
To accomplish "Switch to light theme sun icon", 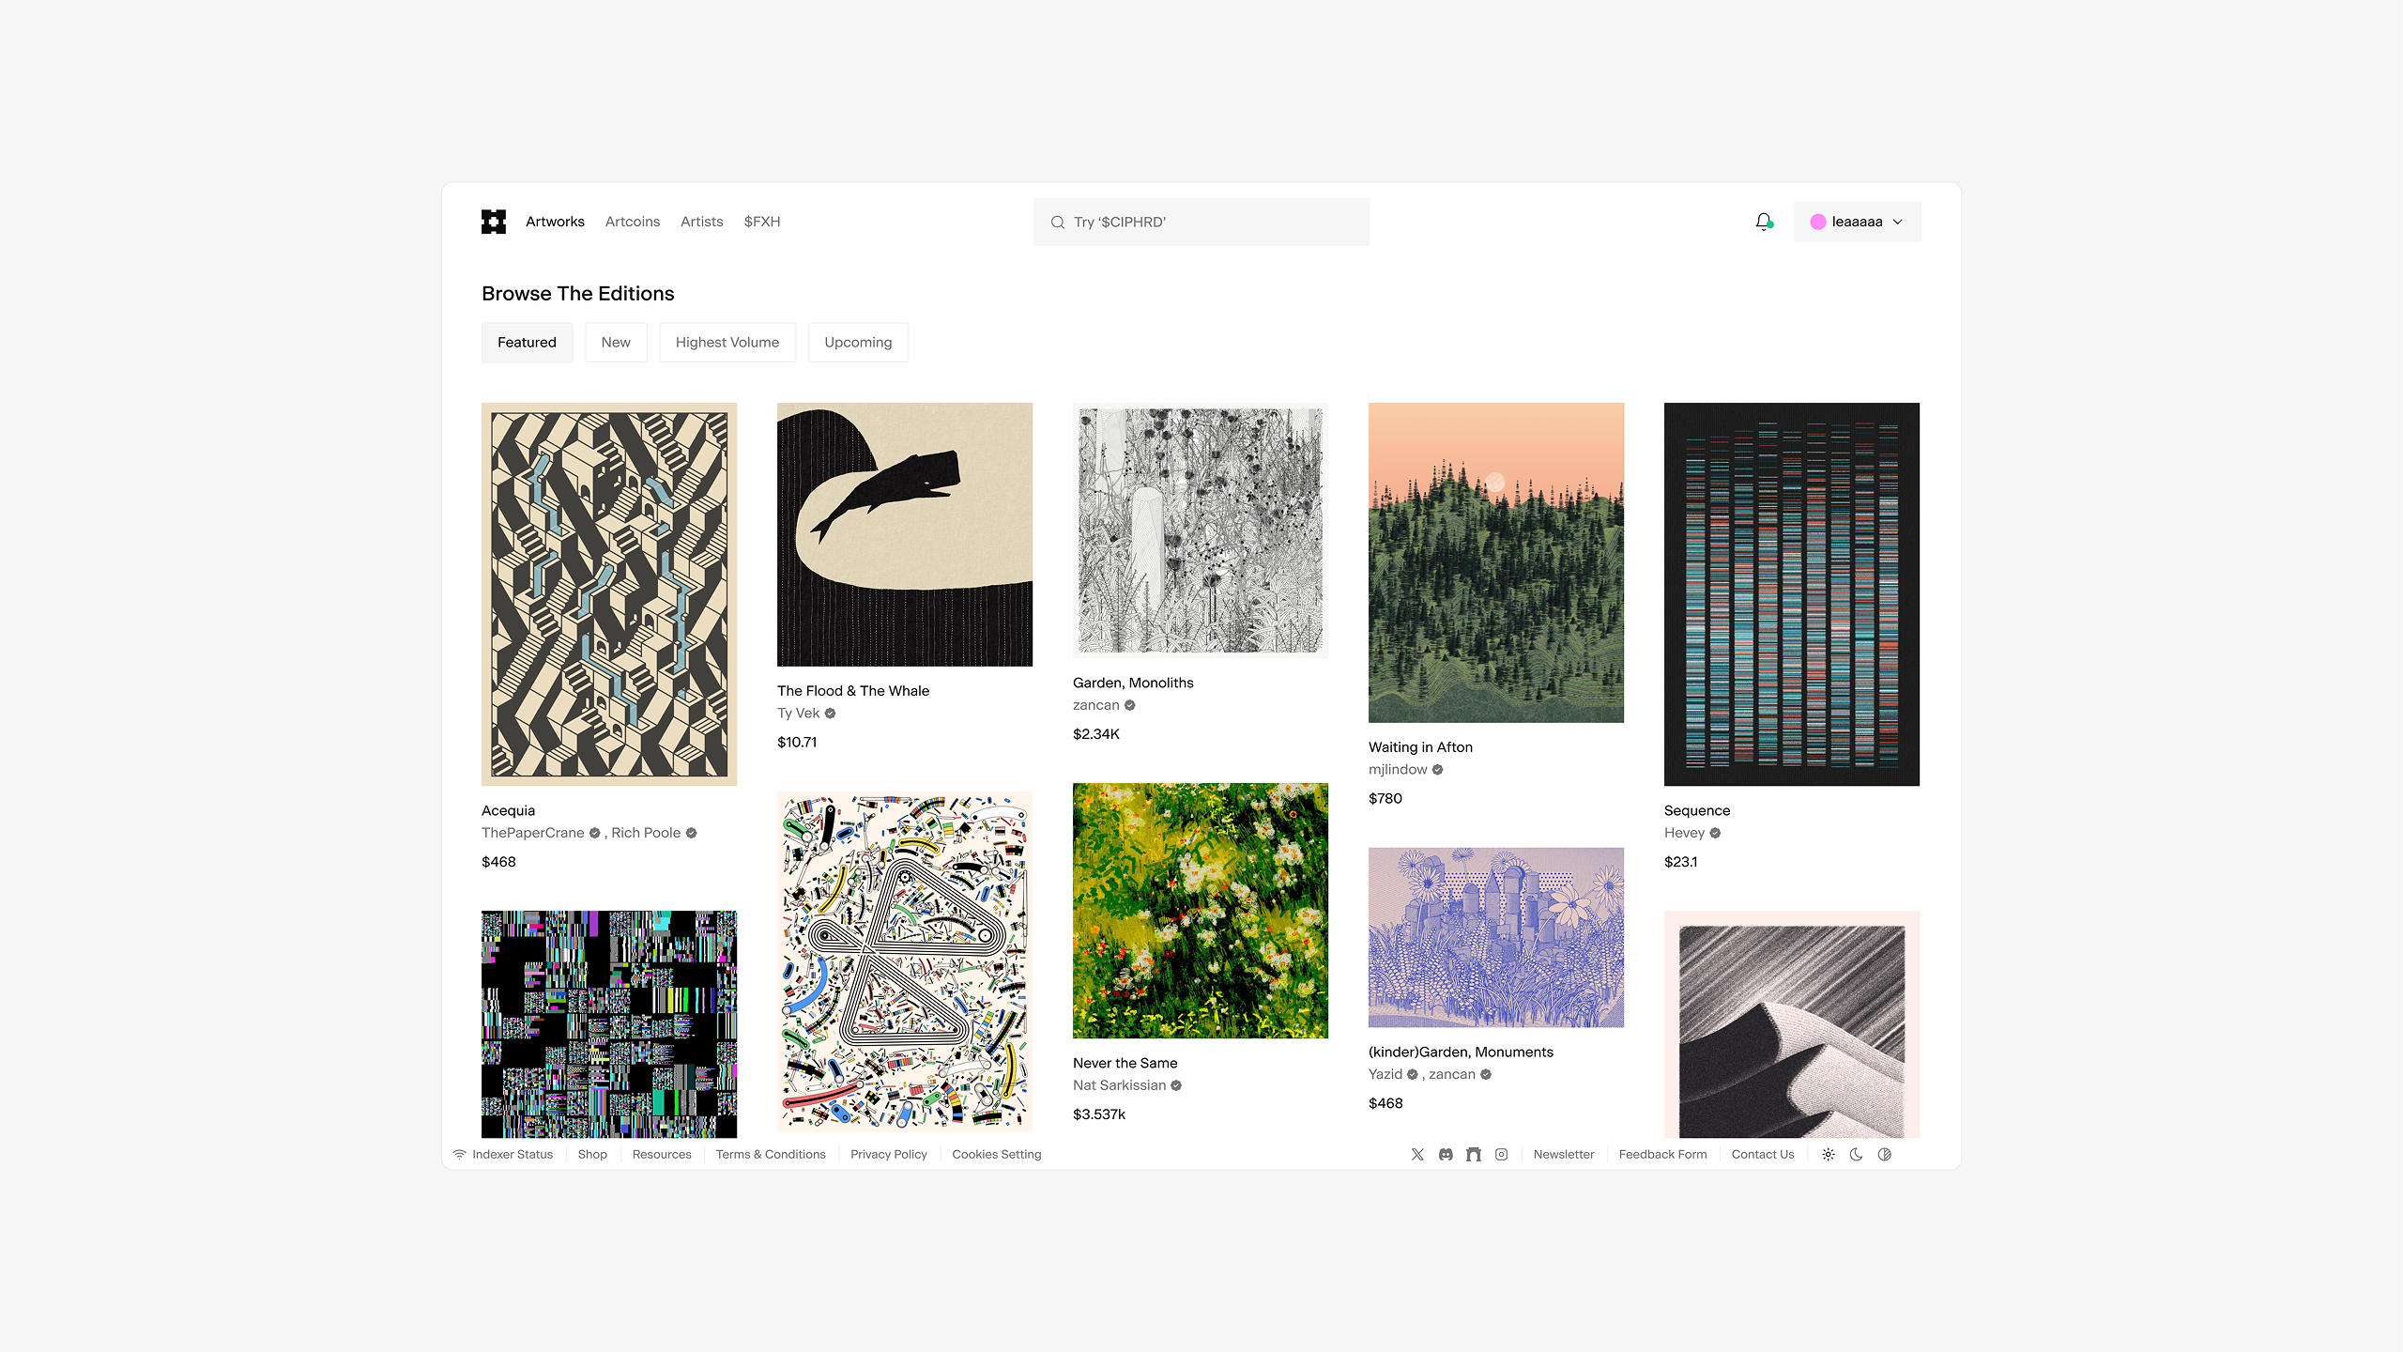I will 1829,1155.
